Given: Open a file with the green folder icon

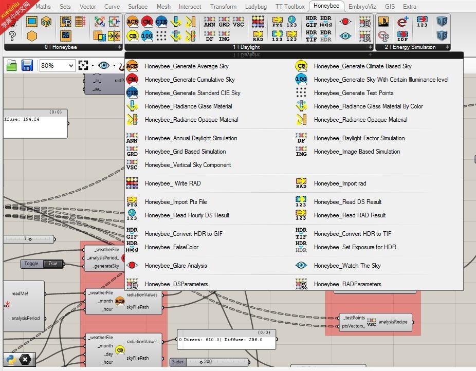Looking at the screenshot, I should click(11, 65).
